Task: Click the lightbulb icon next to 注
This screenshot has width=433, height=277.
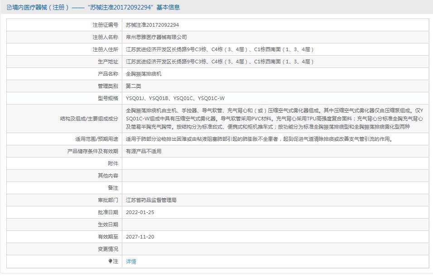Action: click(110, 261)
